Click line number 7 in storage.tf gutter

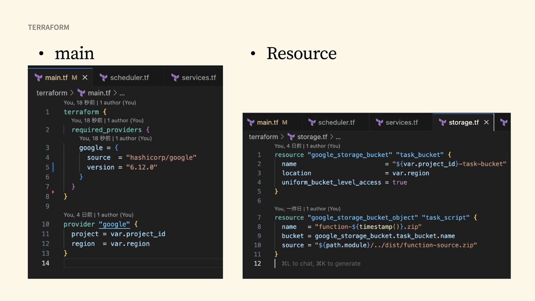[259, 218]
